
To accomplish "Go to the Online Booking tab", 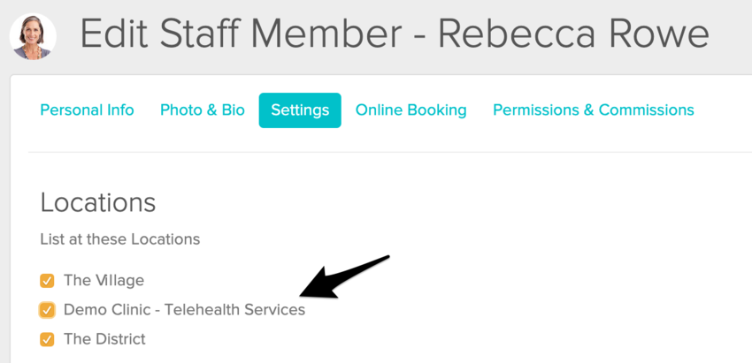I will pyautogui.click(x=411, y=110).
